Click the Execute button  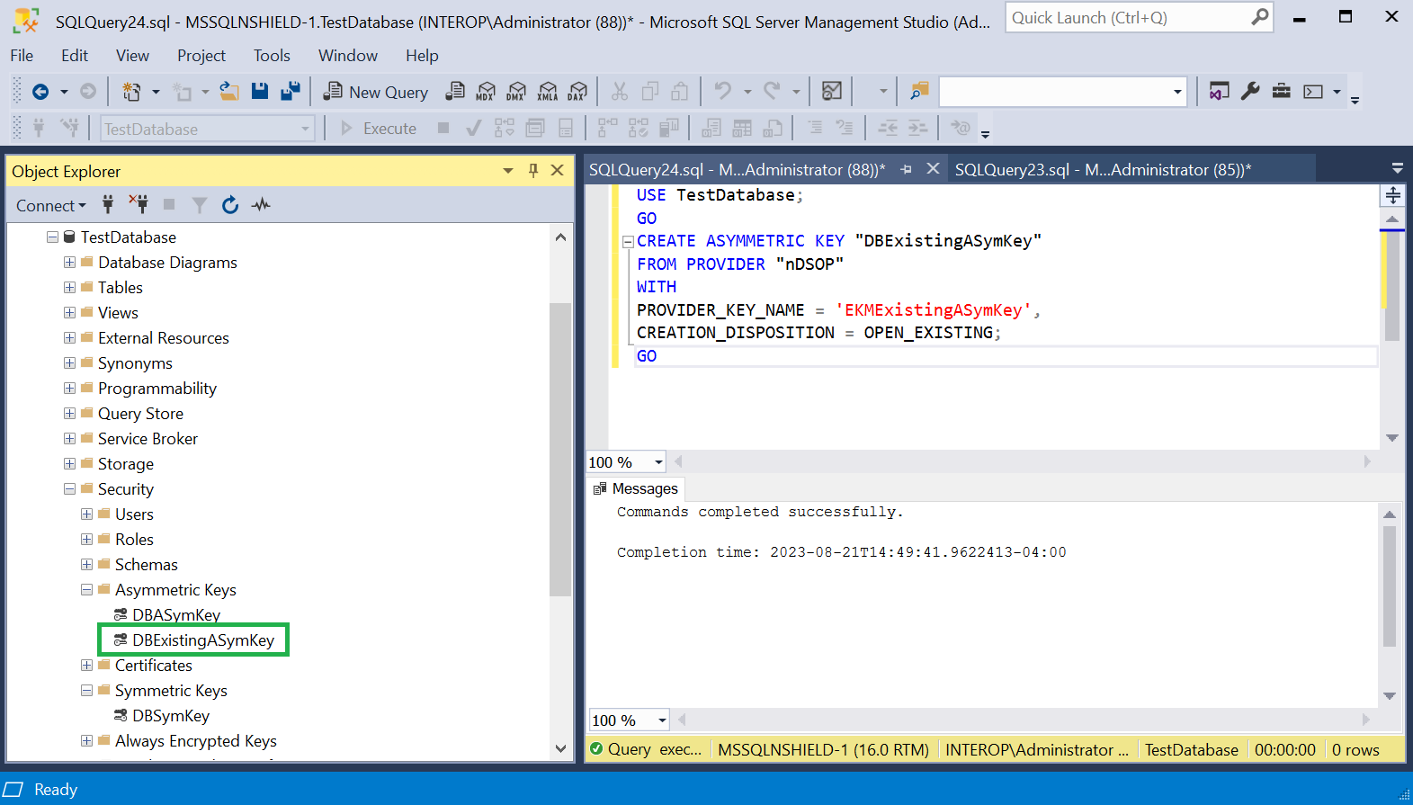point(378,129)
